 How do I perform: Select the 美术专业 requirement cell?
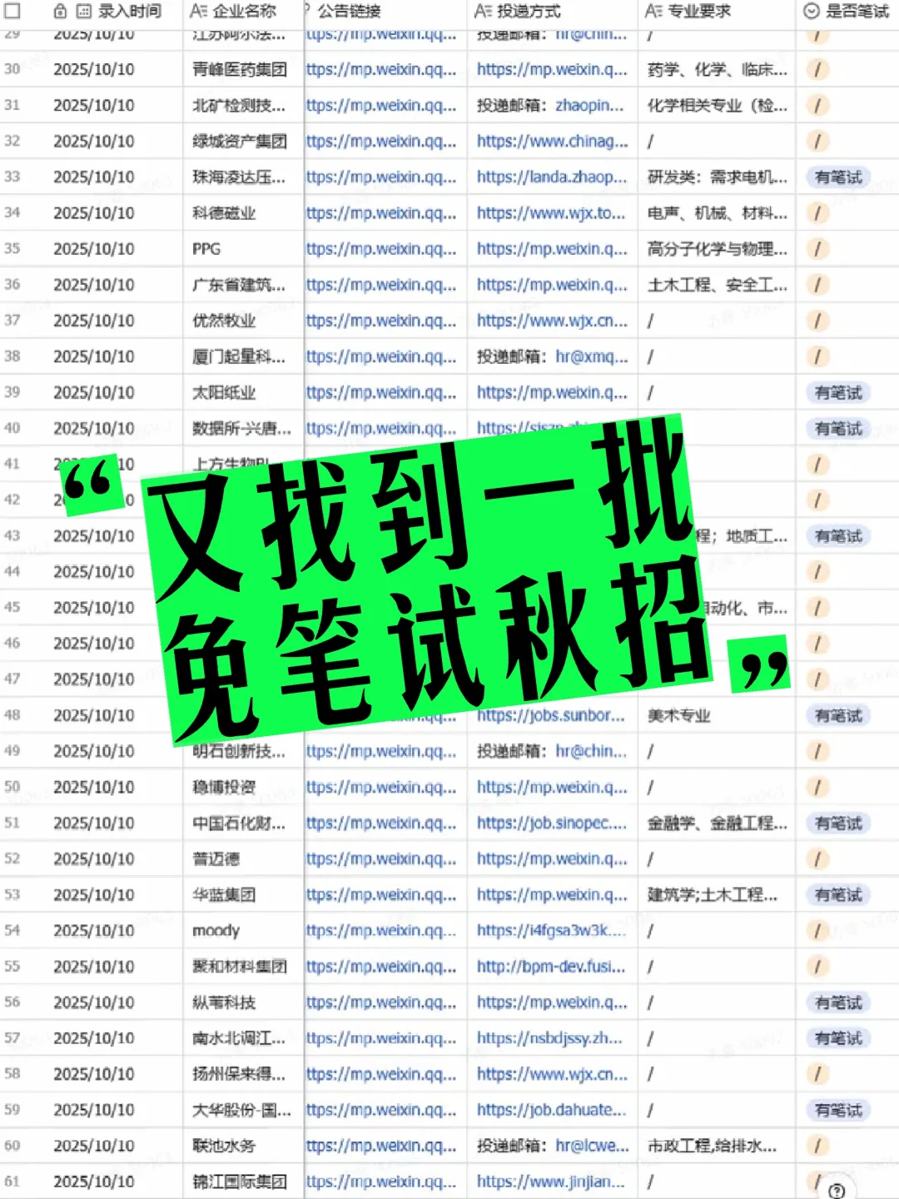coord(717,715)
